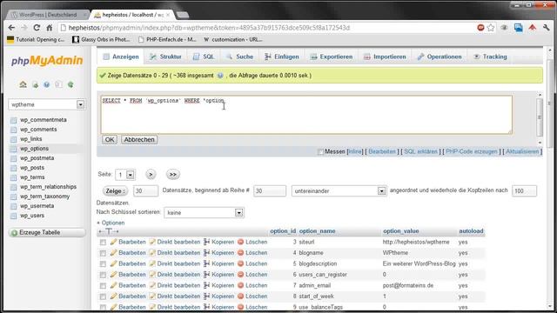Click the pencil edit icon in siteurl row
Screen dimensions: 557x313
tap(113, 242)
